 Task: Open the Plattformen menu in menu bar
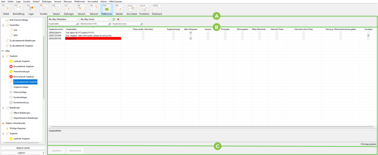coord(80,1)
